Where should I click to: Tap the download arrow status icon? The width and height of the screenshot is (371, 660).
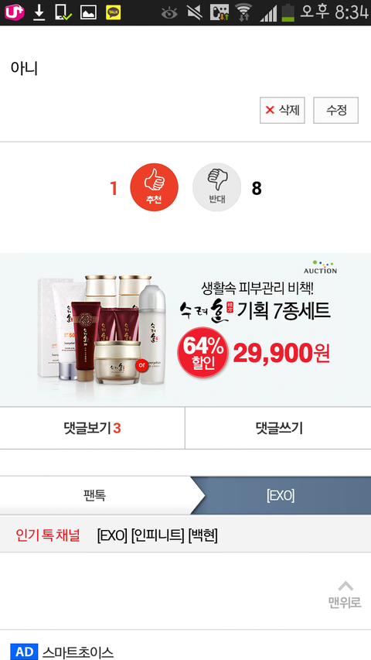click(39, 12)
